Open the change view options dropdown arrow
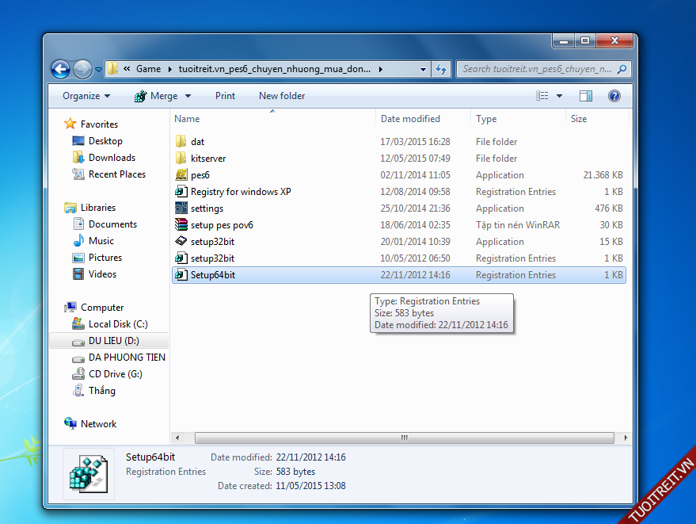 point(559,96)
